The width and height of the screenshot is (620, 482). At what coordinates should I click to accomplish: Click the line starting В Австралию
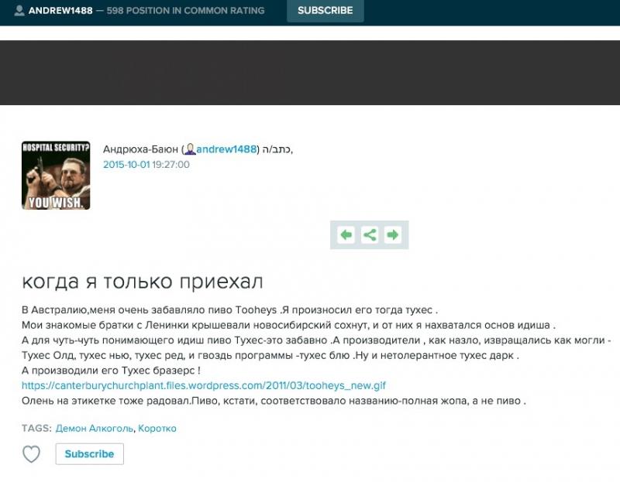[229, 310]
